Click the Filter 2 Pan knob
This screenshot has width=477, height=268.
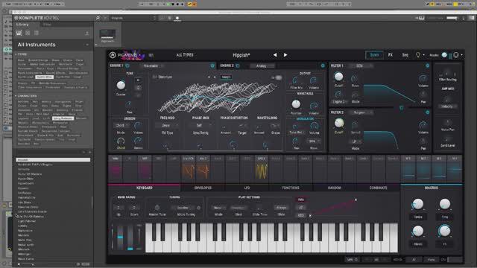click(423, 141)
